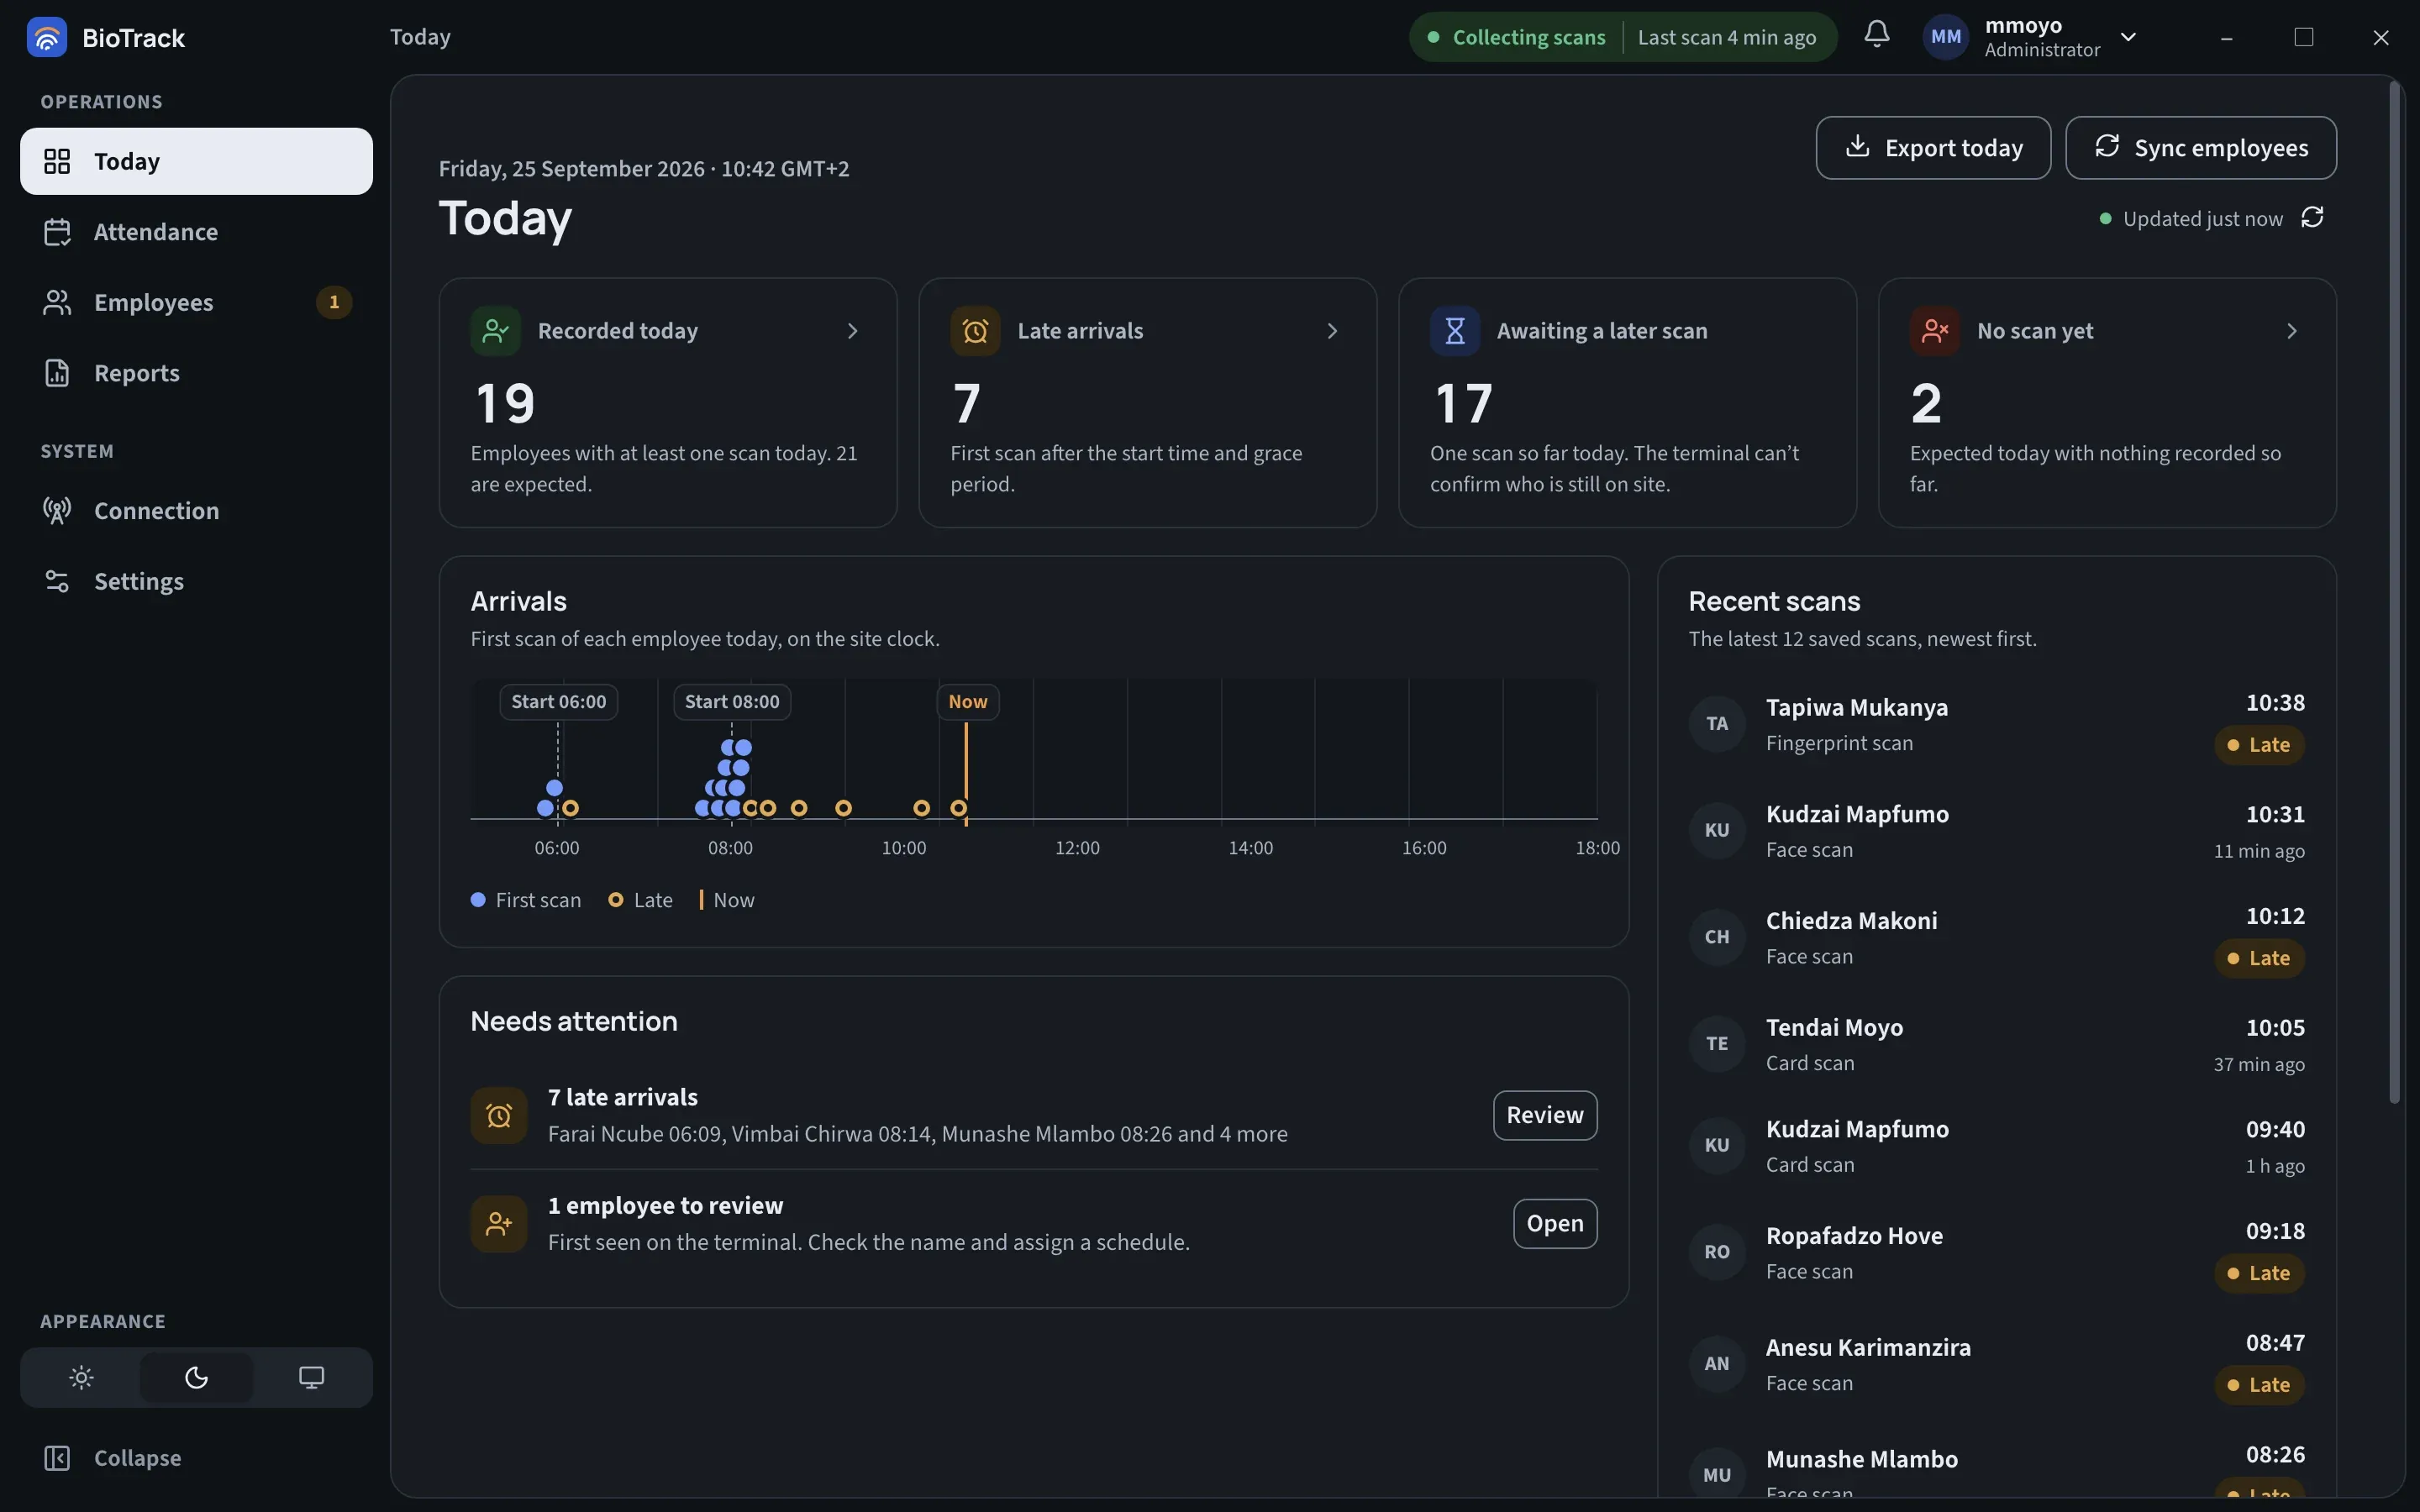Click the Start 08:00 marker on chart
Viewport: 2420px width, 1512px height.
732,702
